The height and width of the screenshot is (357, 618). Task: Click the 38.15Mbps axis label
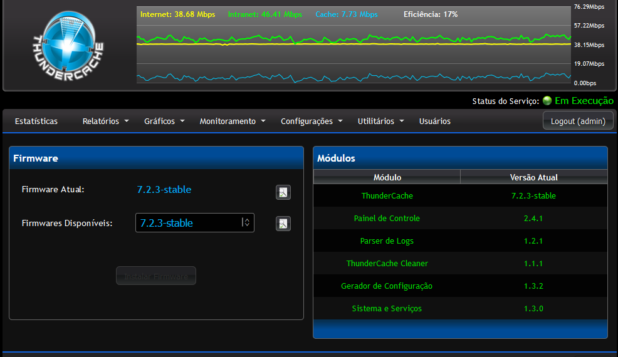589,45
